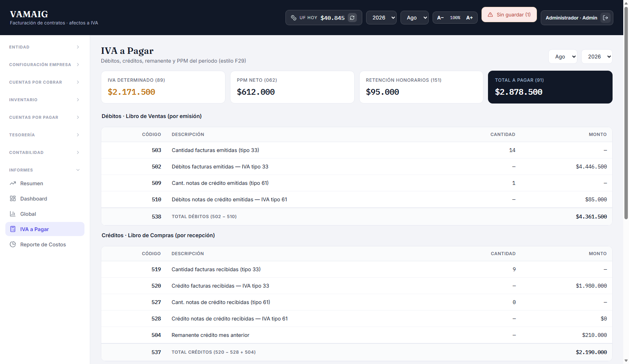Expand the Tesorería sidebar section
The width and height of the screenshot is (629, 364).
tap(45, 135)
